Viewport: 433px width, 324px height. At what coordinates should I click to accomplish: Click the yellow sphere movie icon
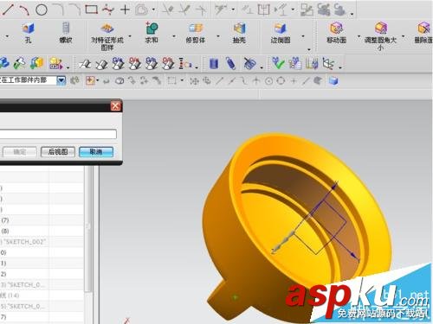click(x=55, y=63)
